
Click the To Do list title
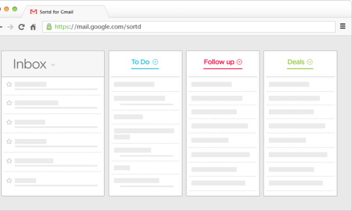coord(140,62)
